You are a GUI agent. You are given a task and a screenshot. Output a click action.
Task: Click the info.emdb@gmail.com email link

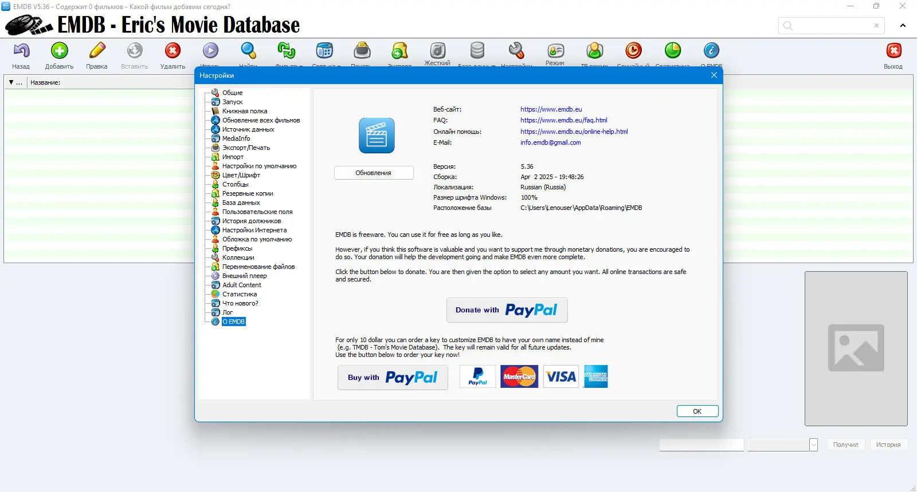click(x=550, y=142)
